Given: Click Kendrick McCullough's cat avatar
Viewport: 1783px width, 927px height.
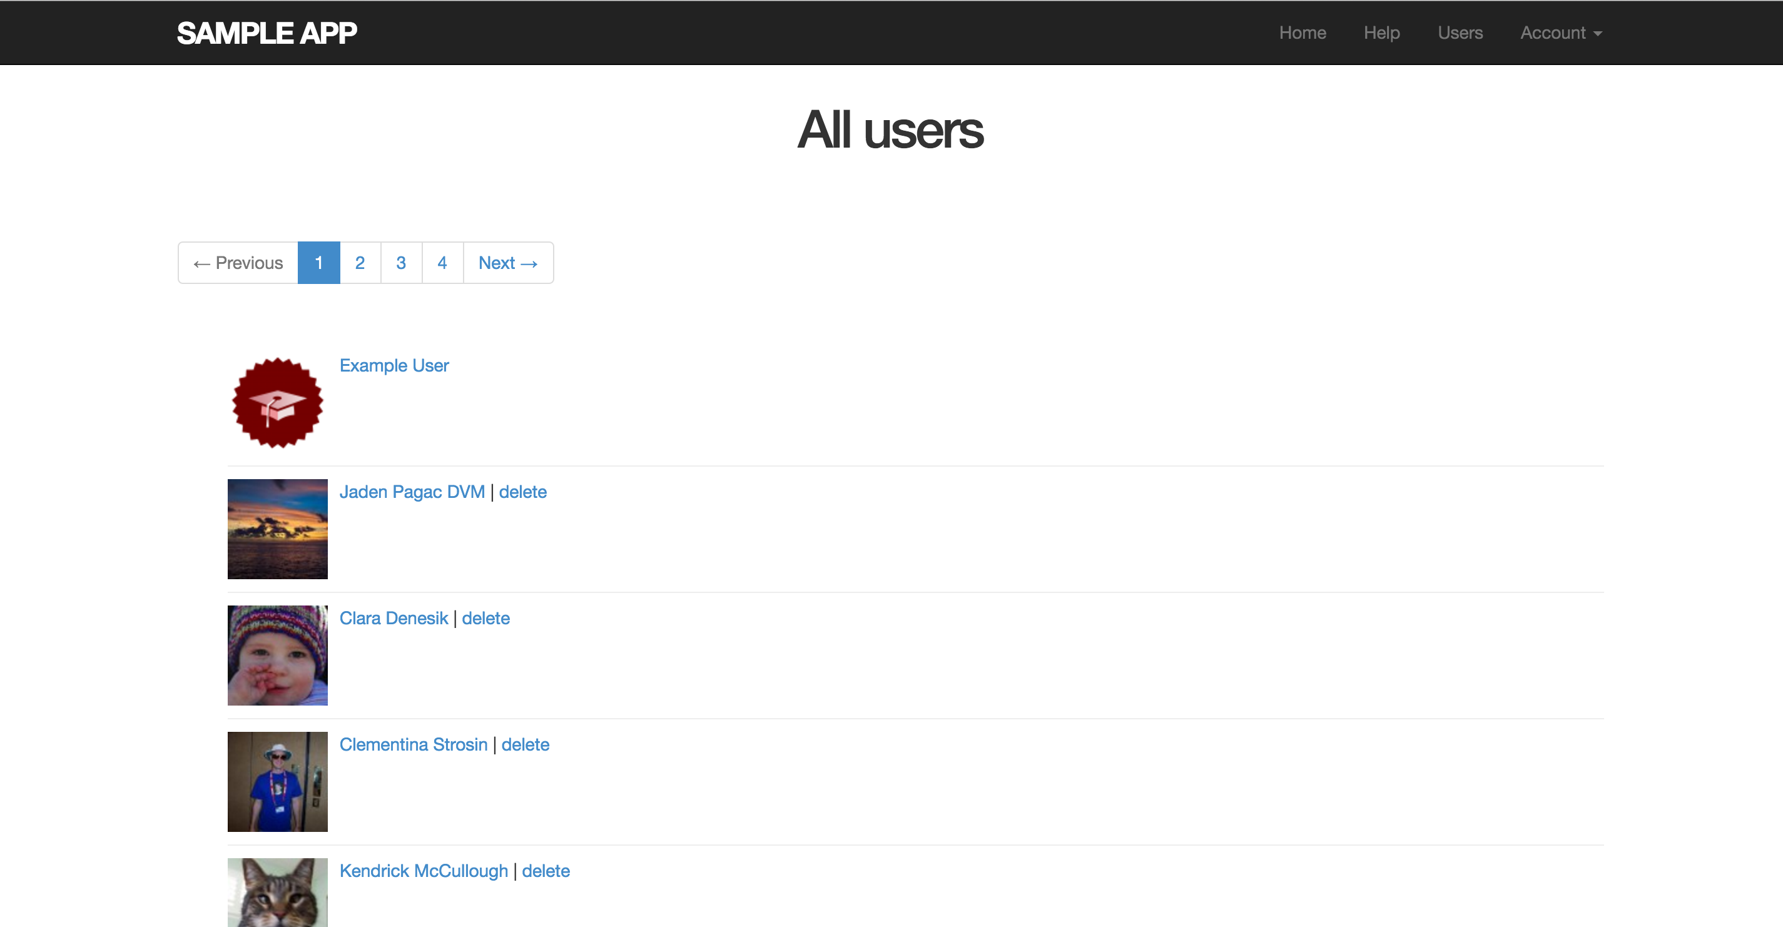Looking at the screenshot, I should coord(278,893).
